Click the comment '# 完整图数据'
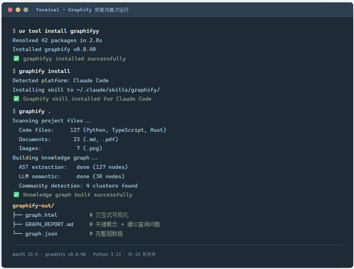 106,234
